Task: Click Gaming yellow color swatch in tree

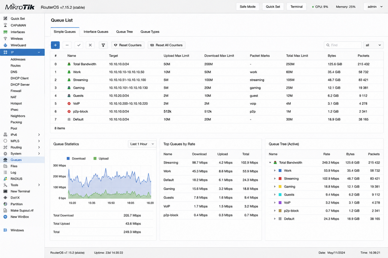Action: [280, 187]
